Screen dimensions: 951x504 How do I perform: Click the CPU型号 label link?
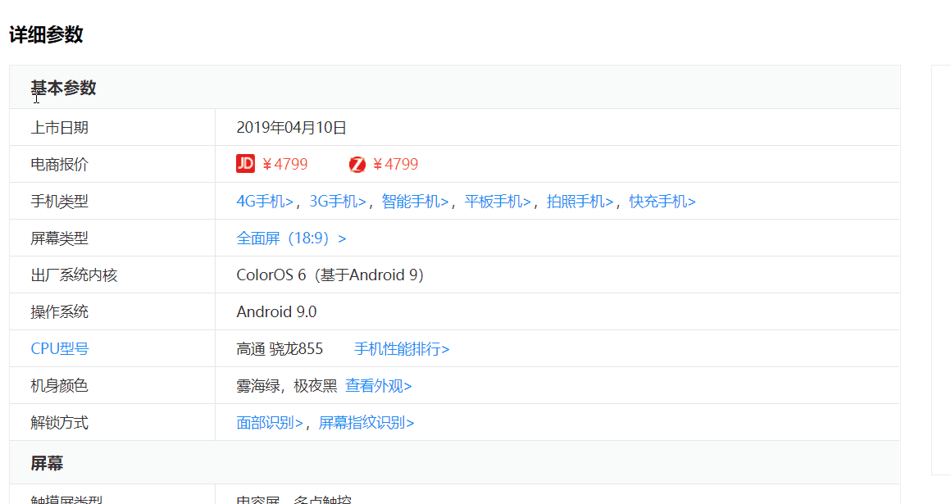click(59, 349)
